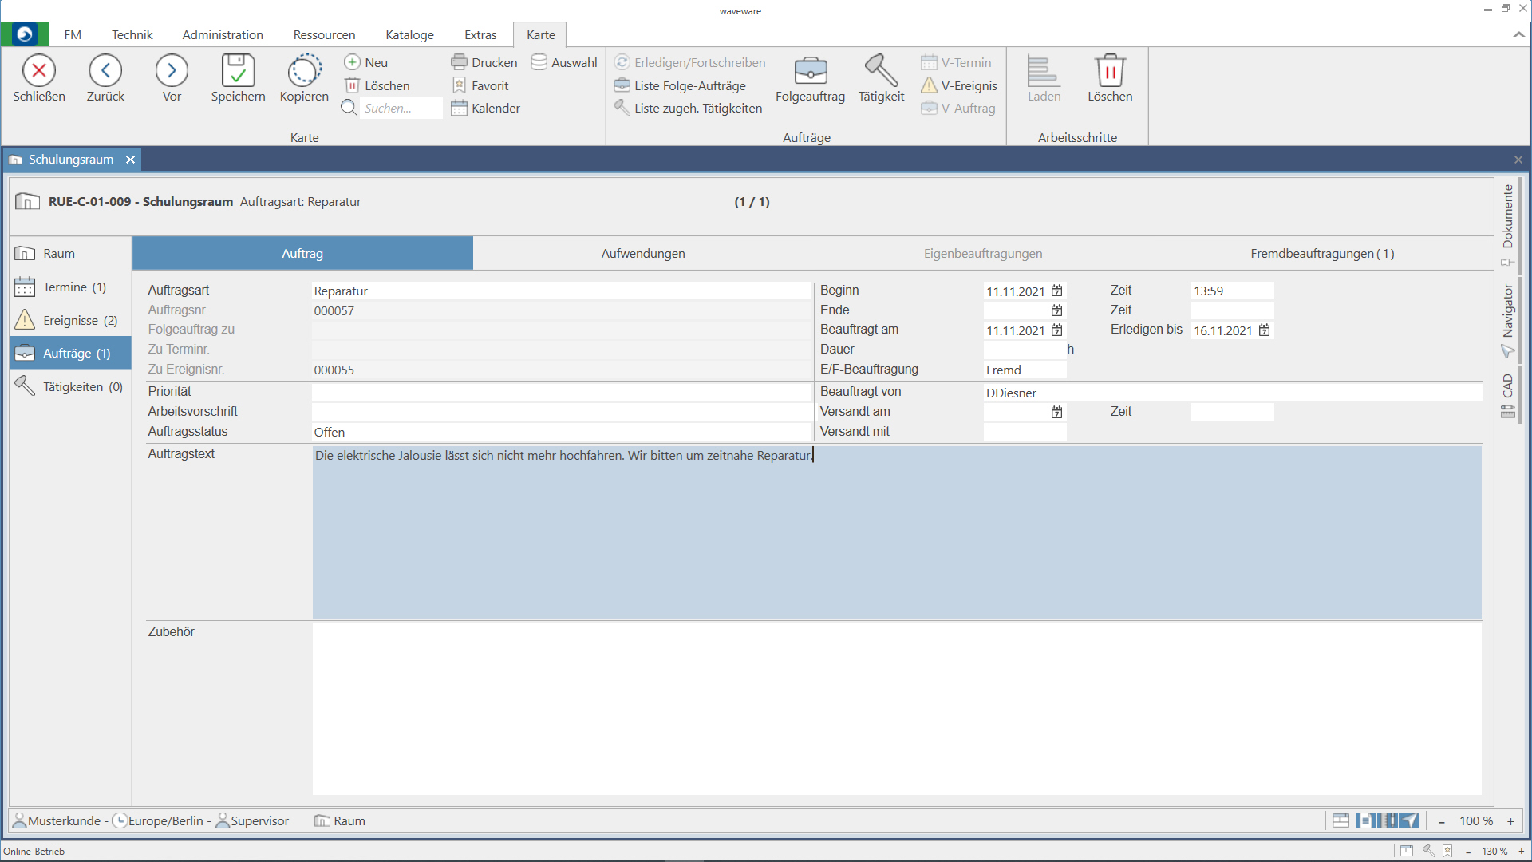Click the Arbeitsschritte Löschen trash icon
1532x862 pixels.
pos(1109,71)
